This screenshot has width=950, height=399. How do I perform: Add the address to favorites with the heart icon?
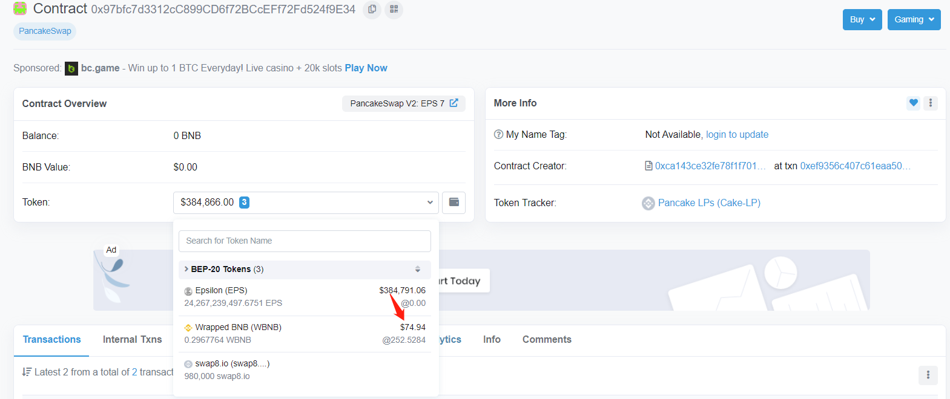[913, 103]
